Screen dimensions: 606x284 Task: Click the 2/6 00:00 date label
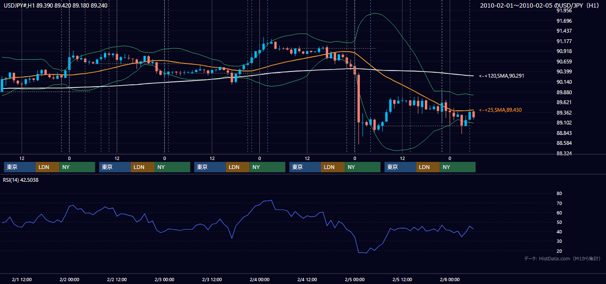tap(450, 279)
